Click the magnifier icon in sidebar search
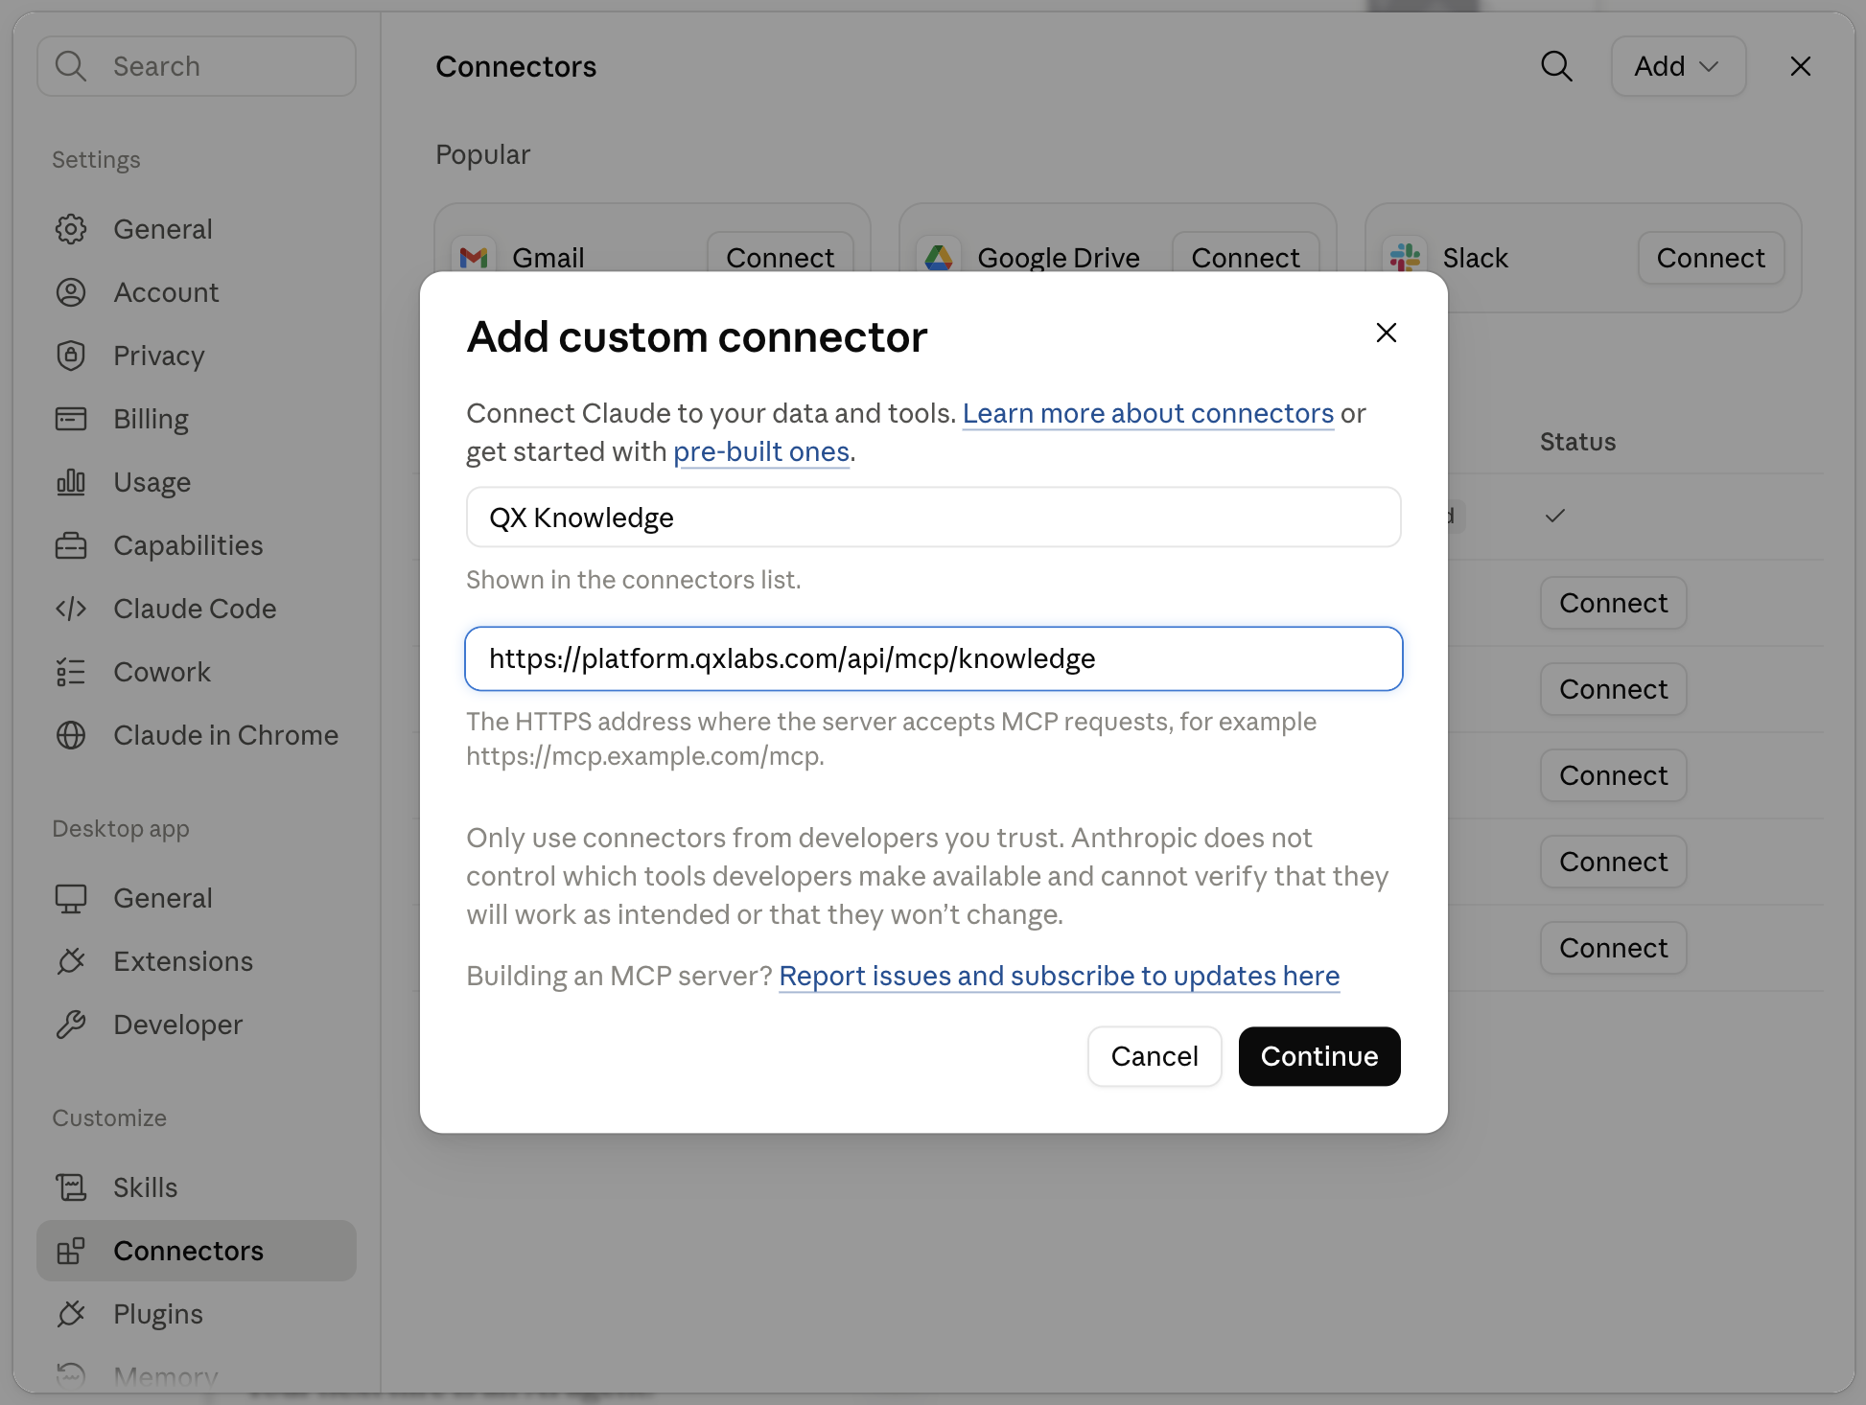 coord(71,66)
